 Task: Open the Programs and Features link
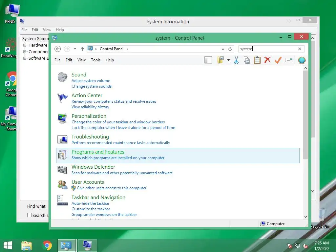tap(98, 152)
